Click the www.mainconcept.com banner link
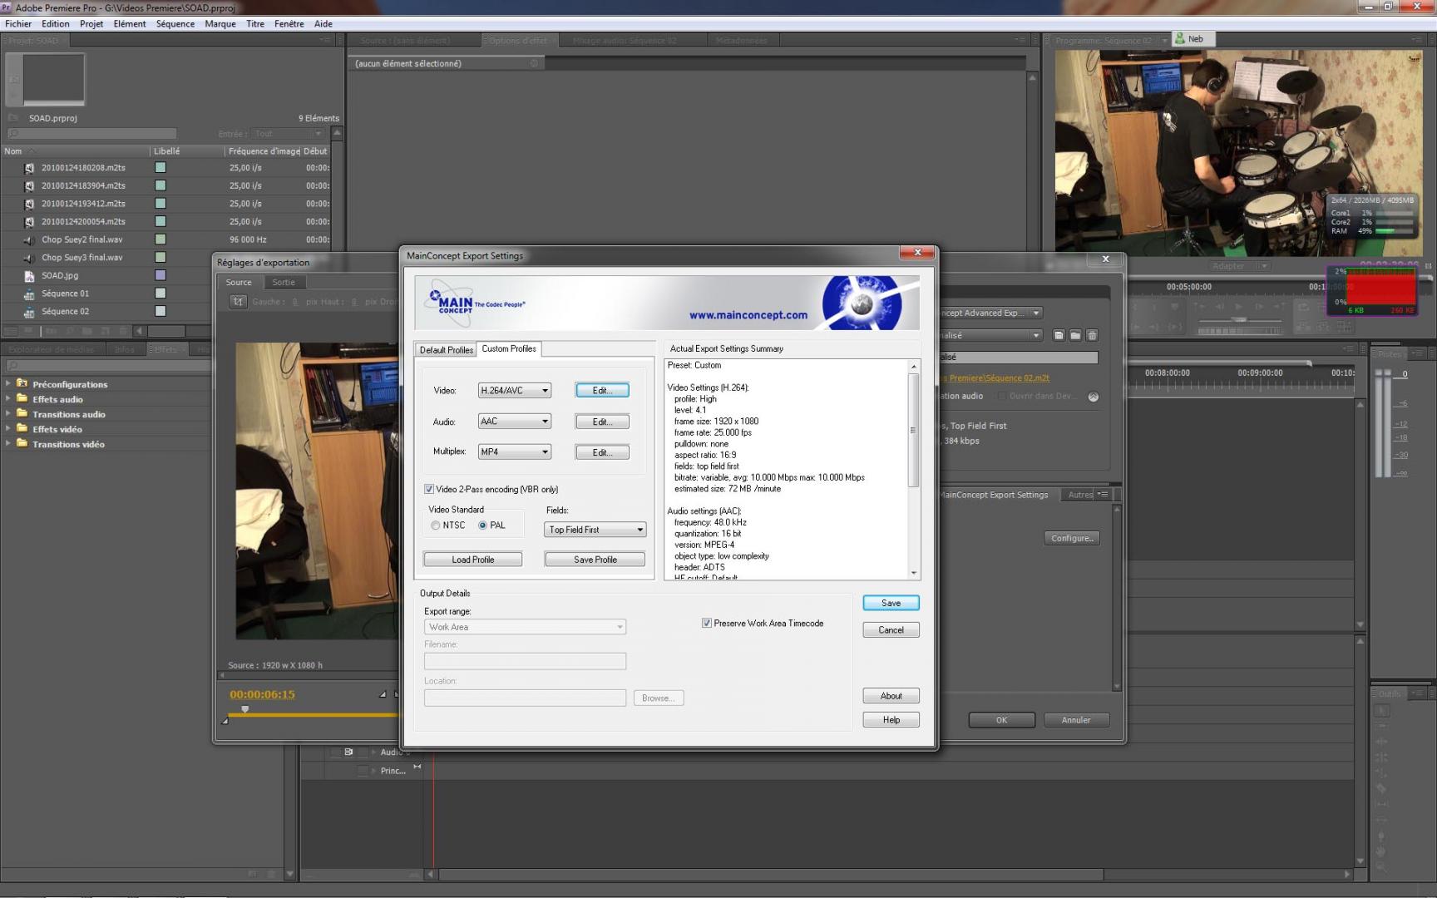Image resolution: width=1437 pixels, height=898 pixels. point(748,315)
